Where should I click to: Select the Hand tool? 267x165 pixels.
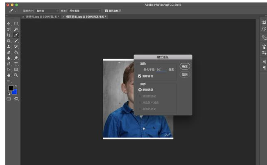click(x=9, y=75)
